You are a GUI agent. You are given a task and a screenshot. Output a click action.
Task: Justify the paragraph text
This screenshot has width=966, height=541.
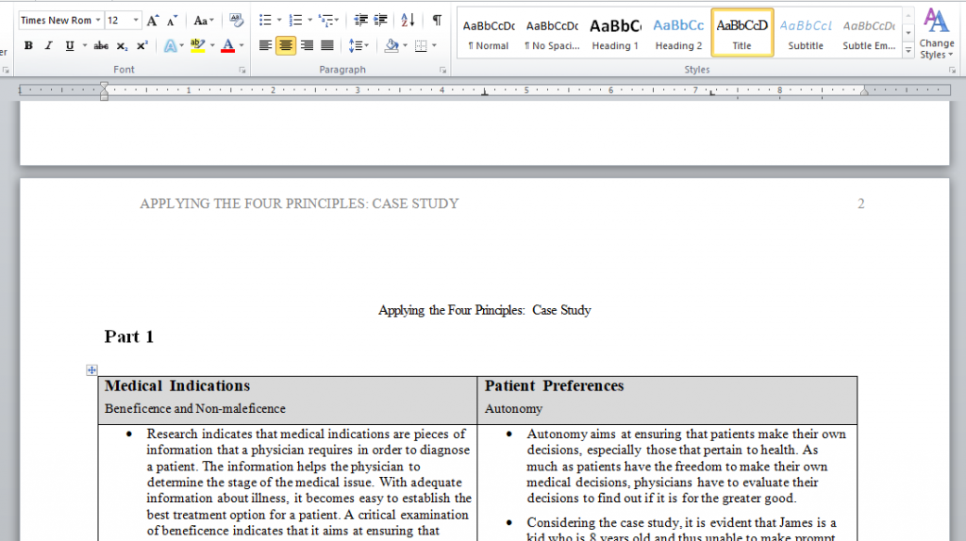coord(326,45)
